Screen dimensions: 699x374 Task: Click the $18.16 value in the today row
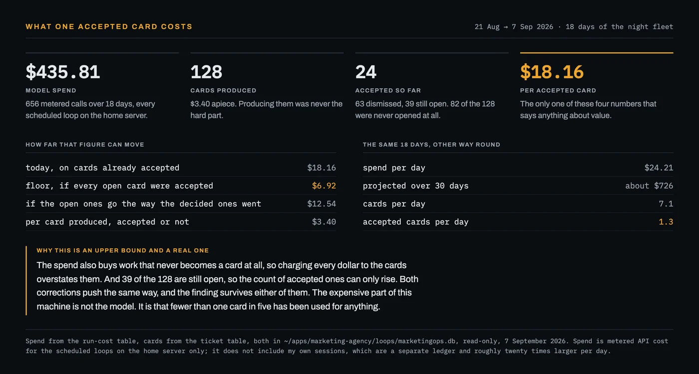(322, 168)
